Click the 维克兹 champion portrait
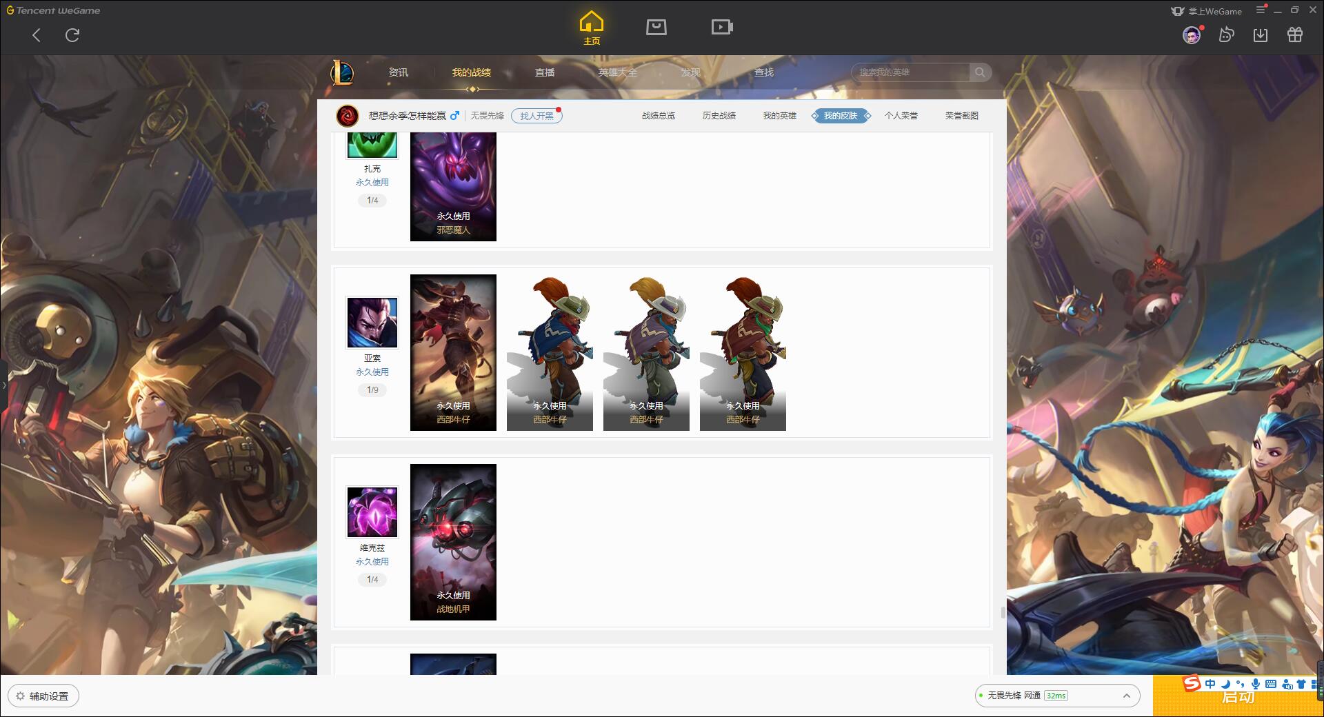 [x=372, y=512]
